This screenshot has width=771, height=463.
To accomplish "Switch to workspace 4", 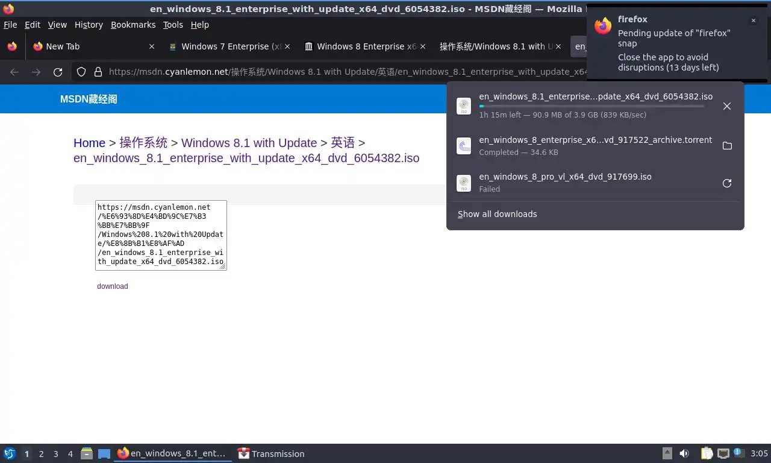I will tap(70, 454).
